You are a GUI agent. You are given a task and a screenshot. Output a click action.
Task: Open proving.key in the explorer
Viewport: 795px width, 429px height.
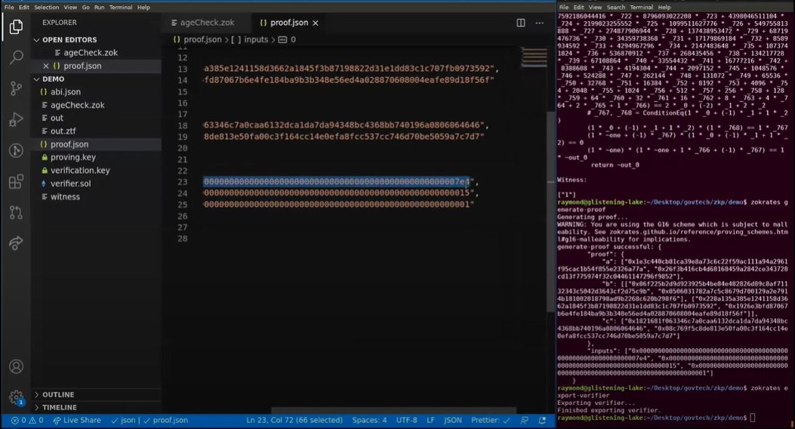(x=97, y=157)
